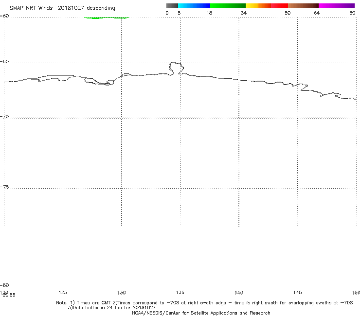Click the latitude label '-70'
Viewport: 360px width, 316px height.
[x=4, y=117]
